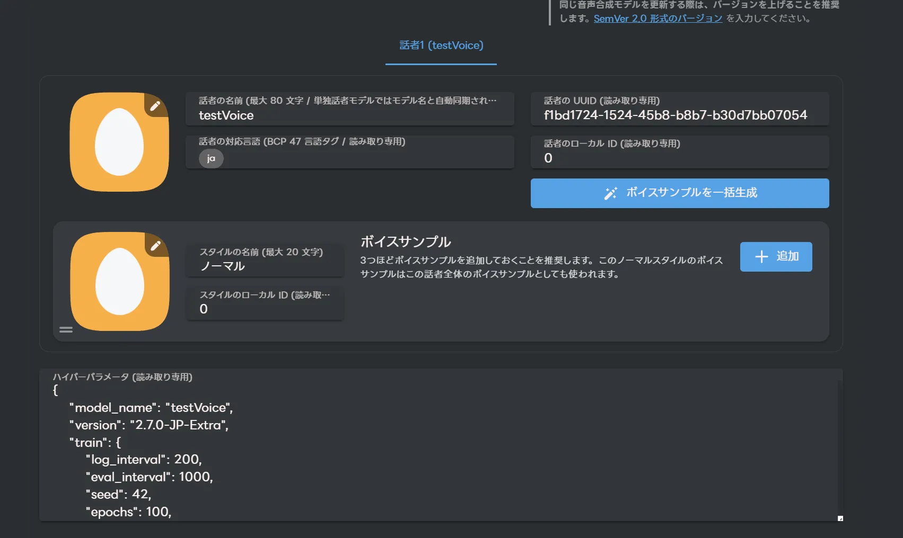Viewport: 903px width, 538px height.
Task: Click the pencil edit icon on style avatar
Action: [156, 246]
